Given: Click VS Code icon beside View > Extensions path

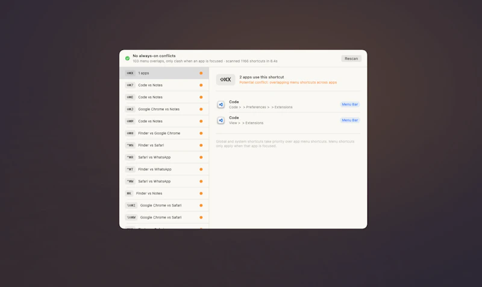Looking at the screenshot, I should 221,120.
